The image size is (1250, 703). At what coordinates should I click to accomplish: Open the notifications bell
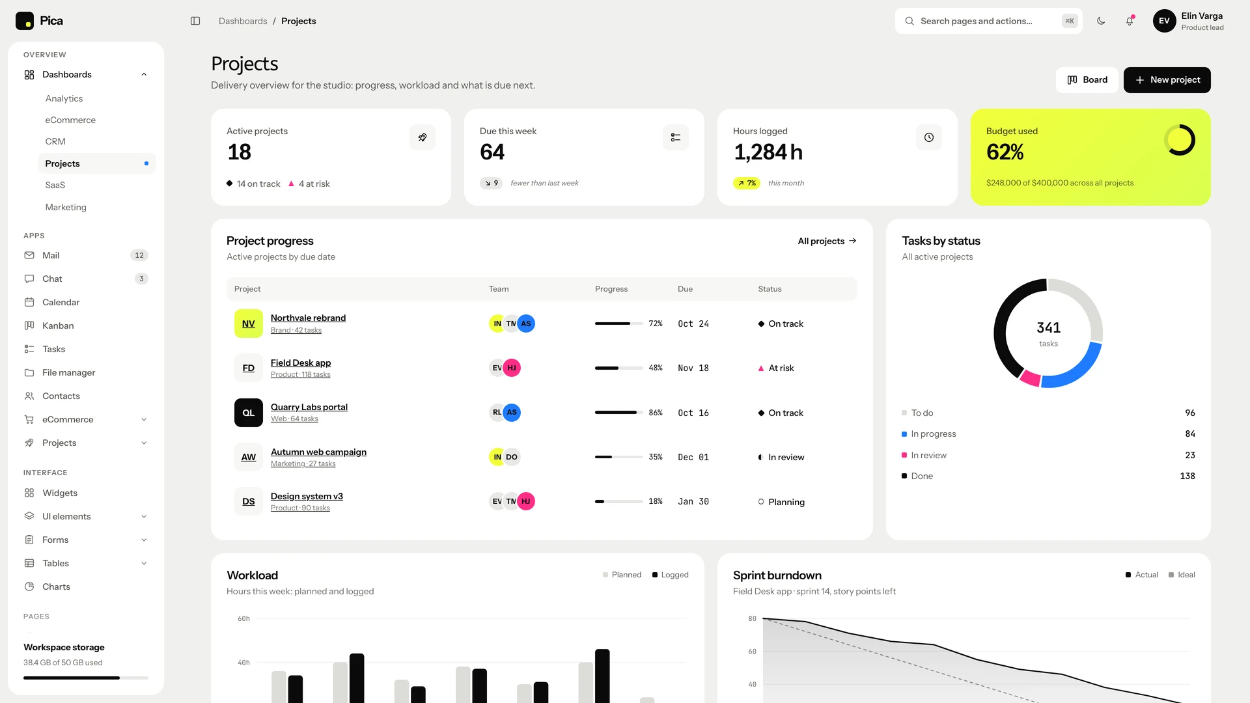pyautogui.click(x=1130, y=21)
